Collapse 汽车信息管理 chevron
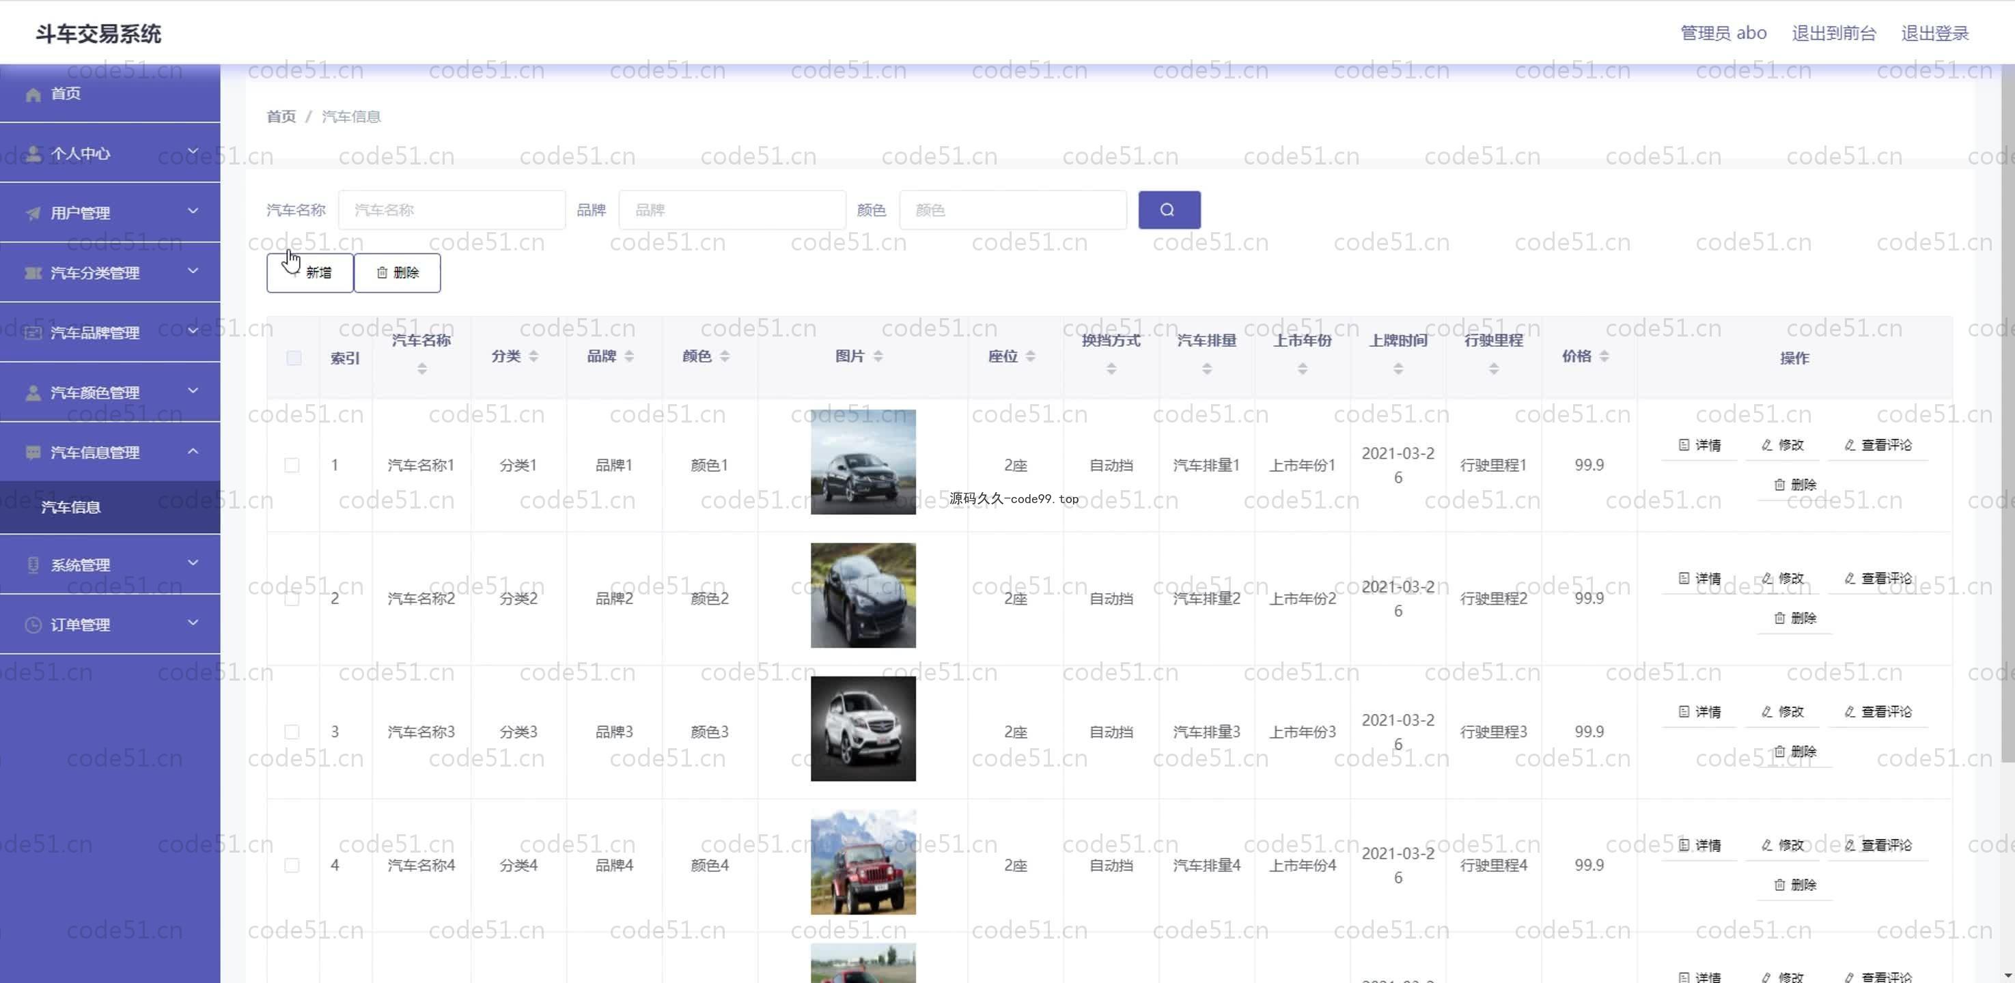Viewport: 2015px width, 983px height. click(193, 451)
